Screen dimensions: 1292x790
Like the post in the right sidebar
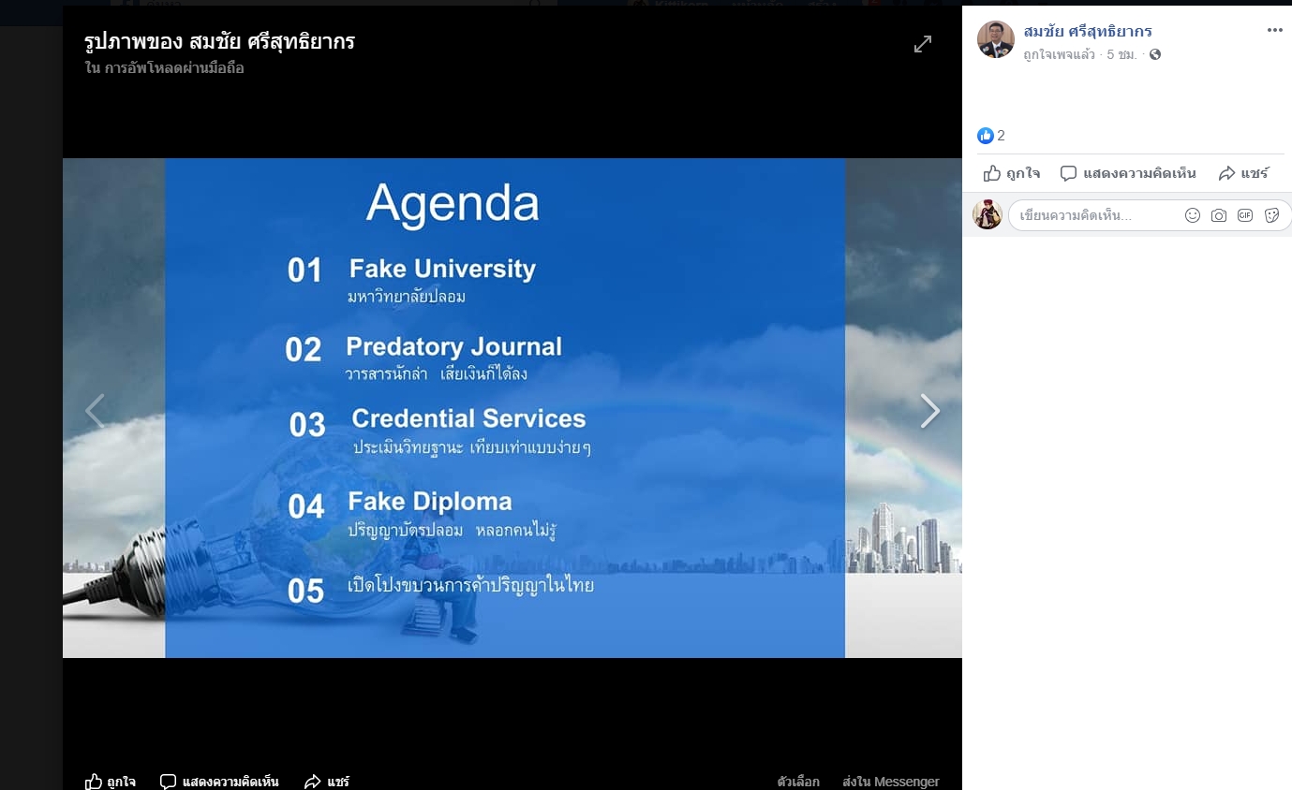tap(1012, 173)
